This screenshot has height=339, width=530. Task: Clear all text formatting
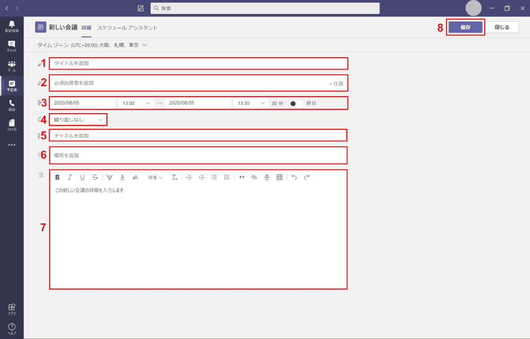[x=175, y=178]
